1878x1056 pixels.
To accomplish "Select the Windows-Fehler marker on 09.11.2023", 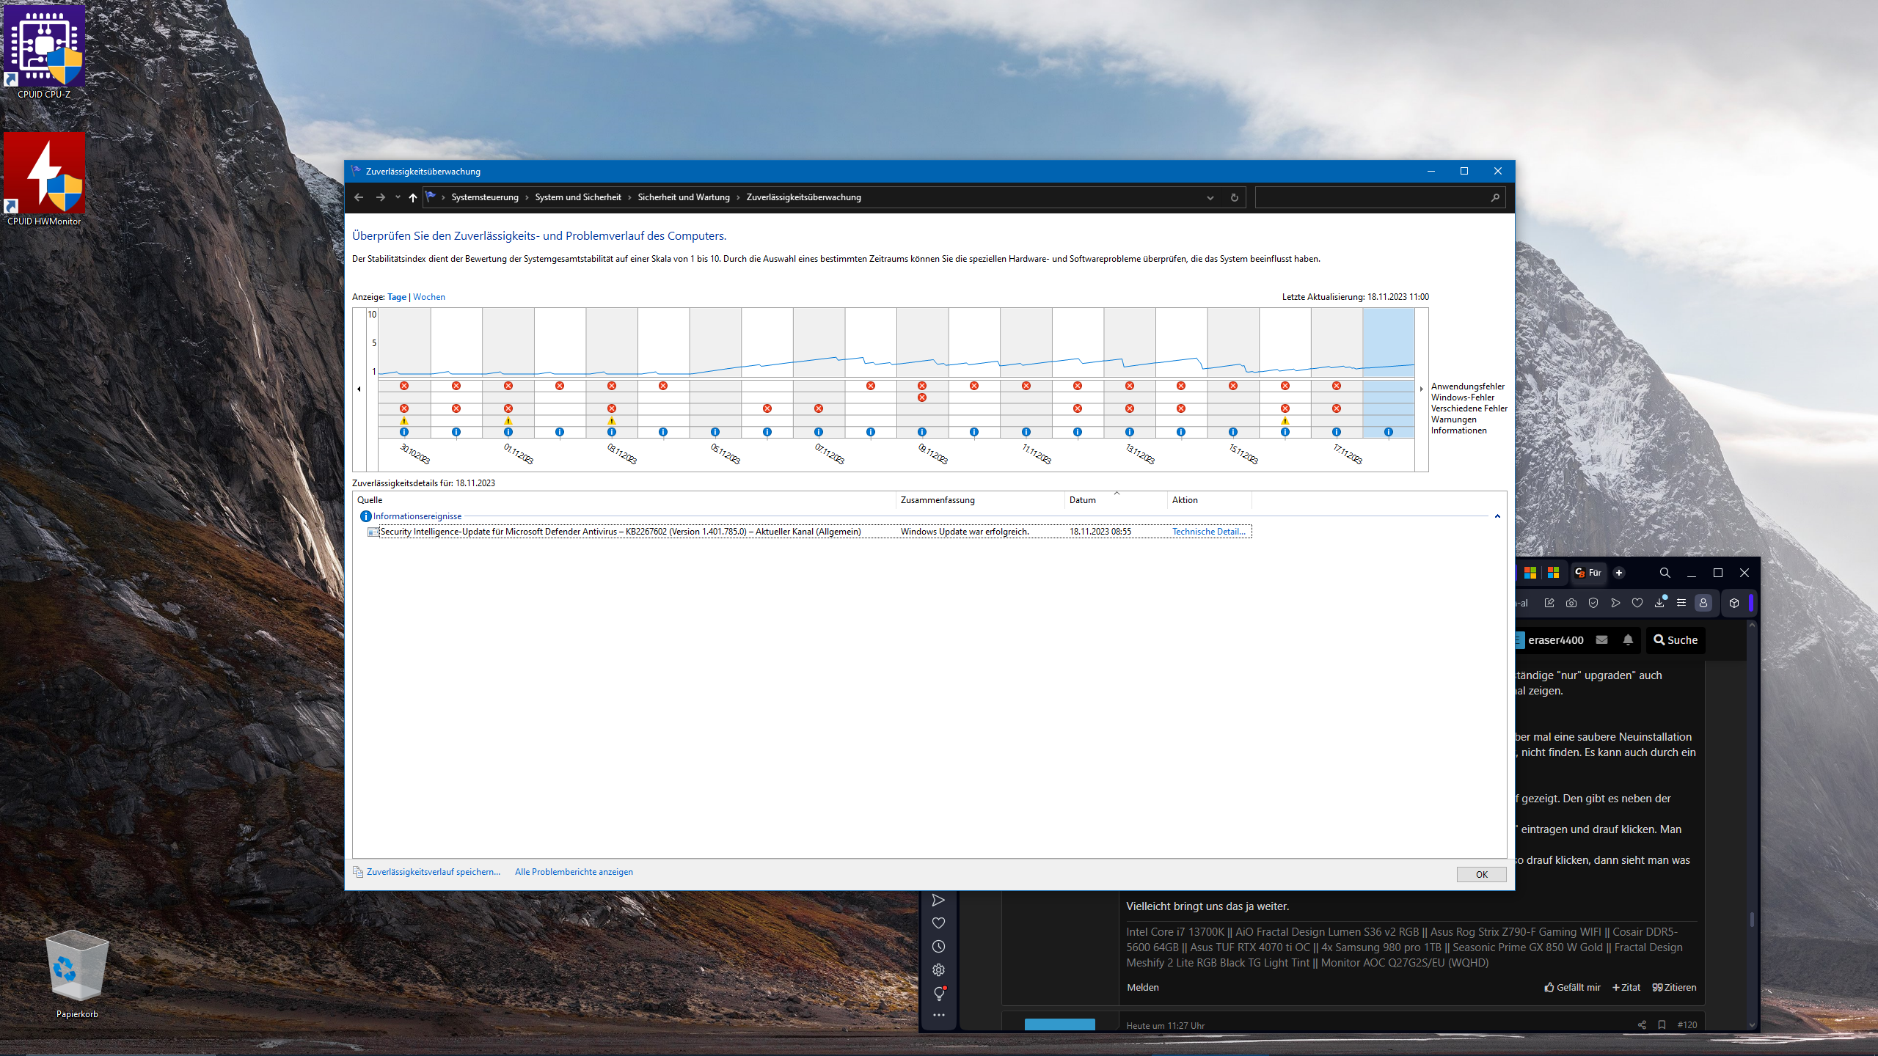I will pyautogui.click(x=922, y=397).
